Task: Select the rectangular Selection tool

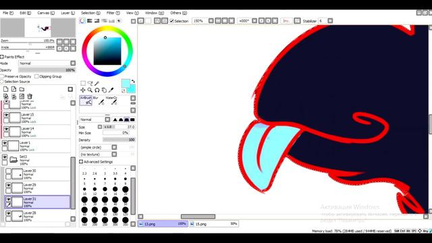Action: tap(83, 83)
